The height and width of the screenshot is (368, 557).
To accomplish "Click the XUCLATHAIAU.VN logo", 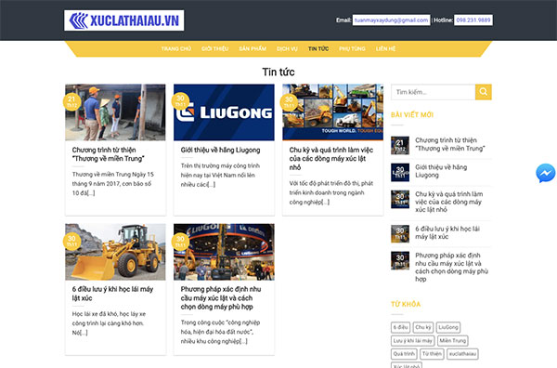I will point(124,20).
